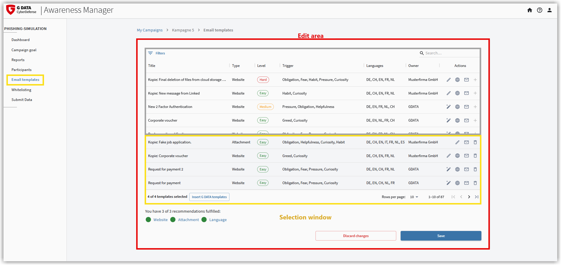Open the user account icon
The height and width of the screenshot is (265, 561).
pos(550,10)
